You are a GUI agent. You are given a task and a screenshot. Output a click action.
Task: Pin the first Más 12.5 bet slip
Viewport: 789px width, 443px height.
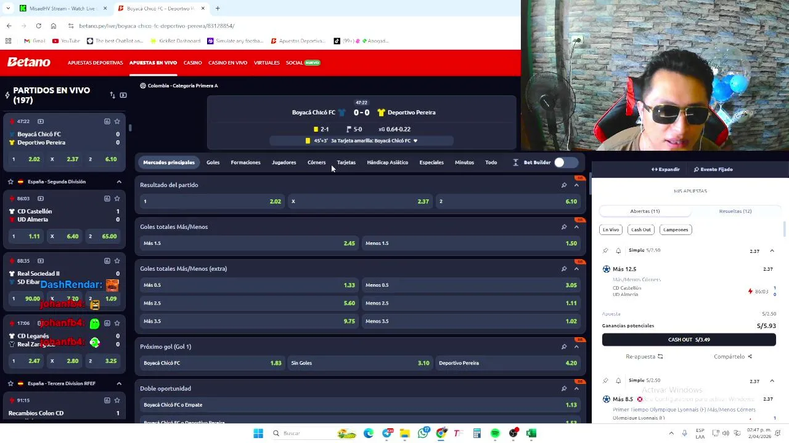coord(605,250)
